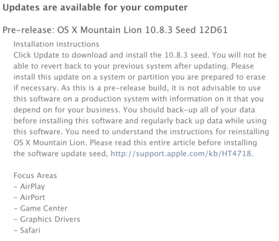Click the 'Updates are available for your computer' heading
Image resolution: width=279 pixels, height=241 pixels.
click(x=95, y=7)
